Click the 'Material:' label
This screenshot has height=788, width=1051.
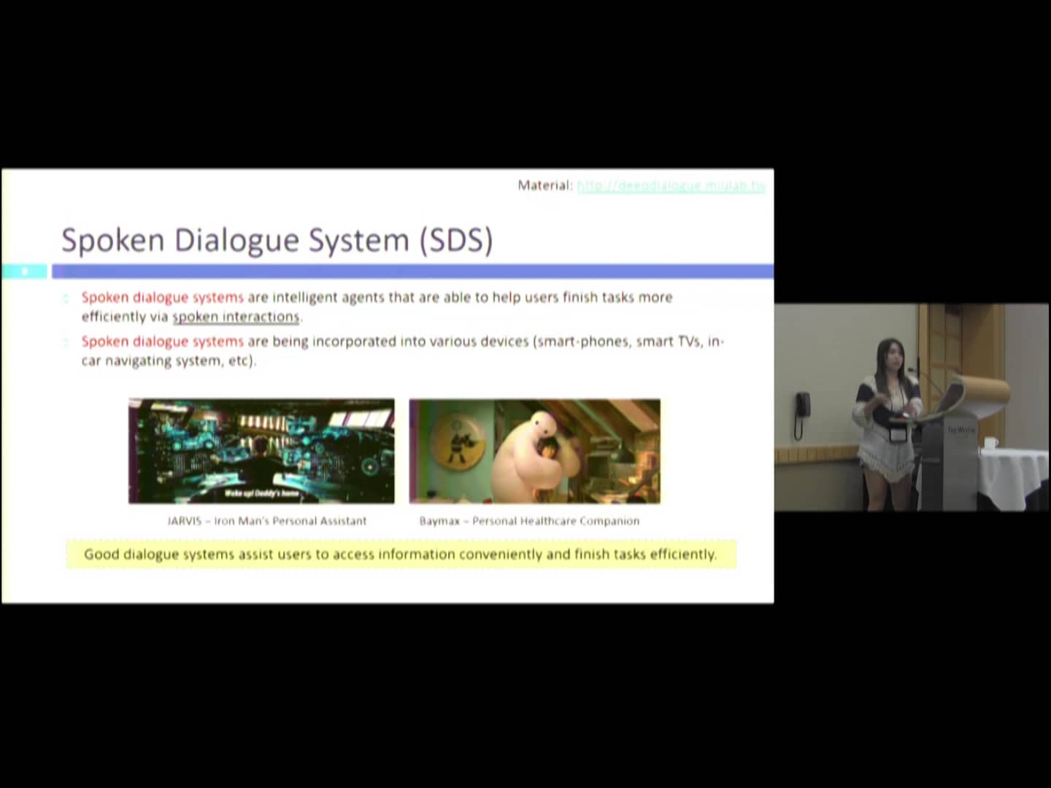545,185
